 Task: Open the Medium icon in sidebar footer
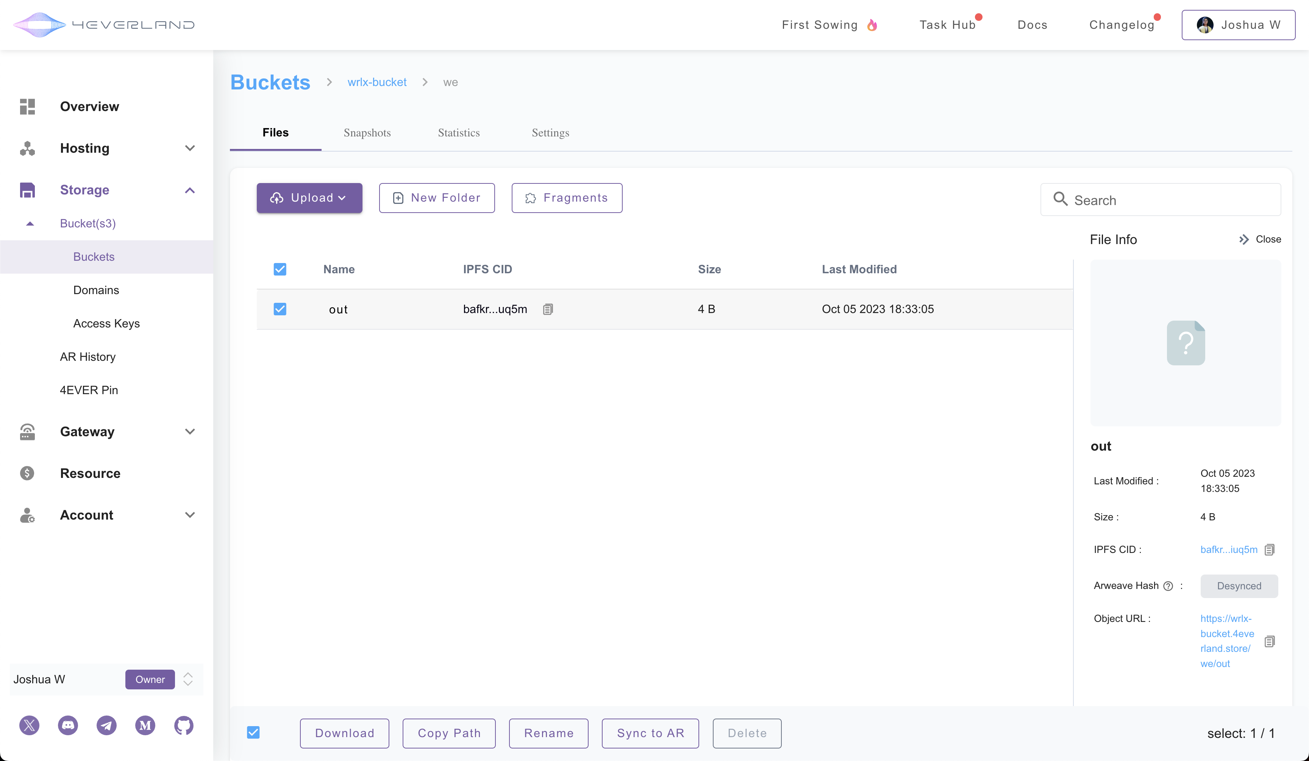coord(145,725)
